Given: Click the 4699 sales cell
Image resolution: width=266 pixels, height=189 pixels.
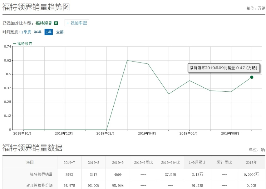Looking at the screenshot, I should 118,174.
